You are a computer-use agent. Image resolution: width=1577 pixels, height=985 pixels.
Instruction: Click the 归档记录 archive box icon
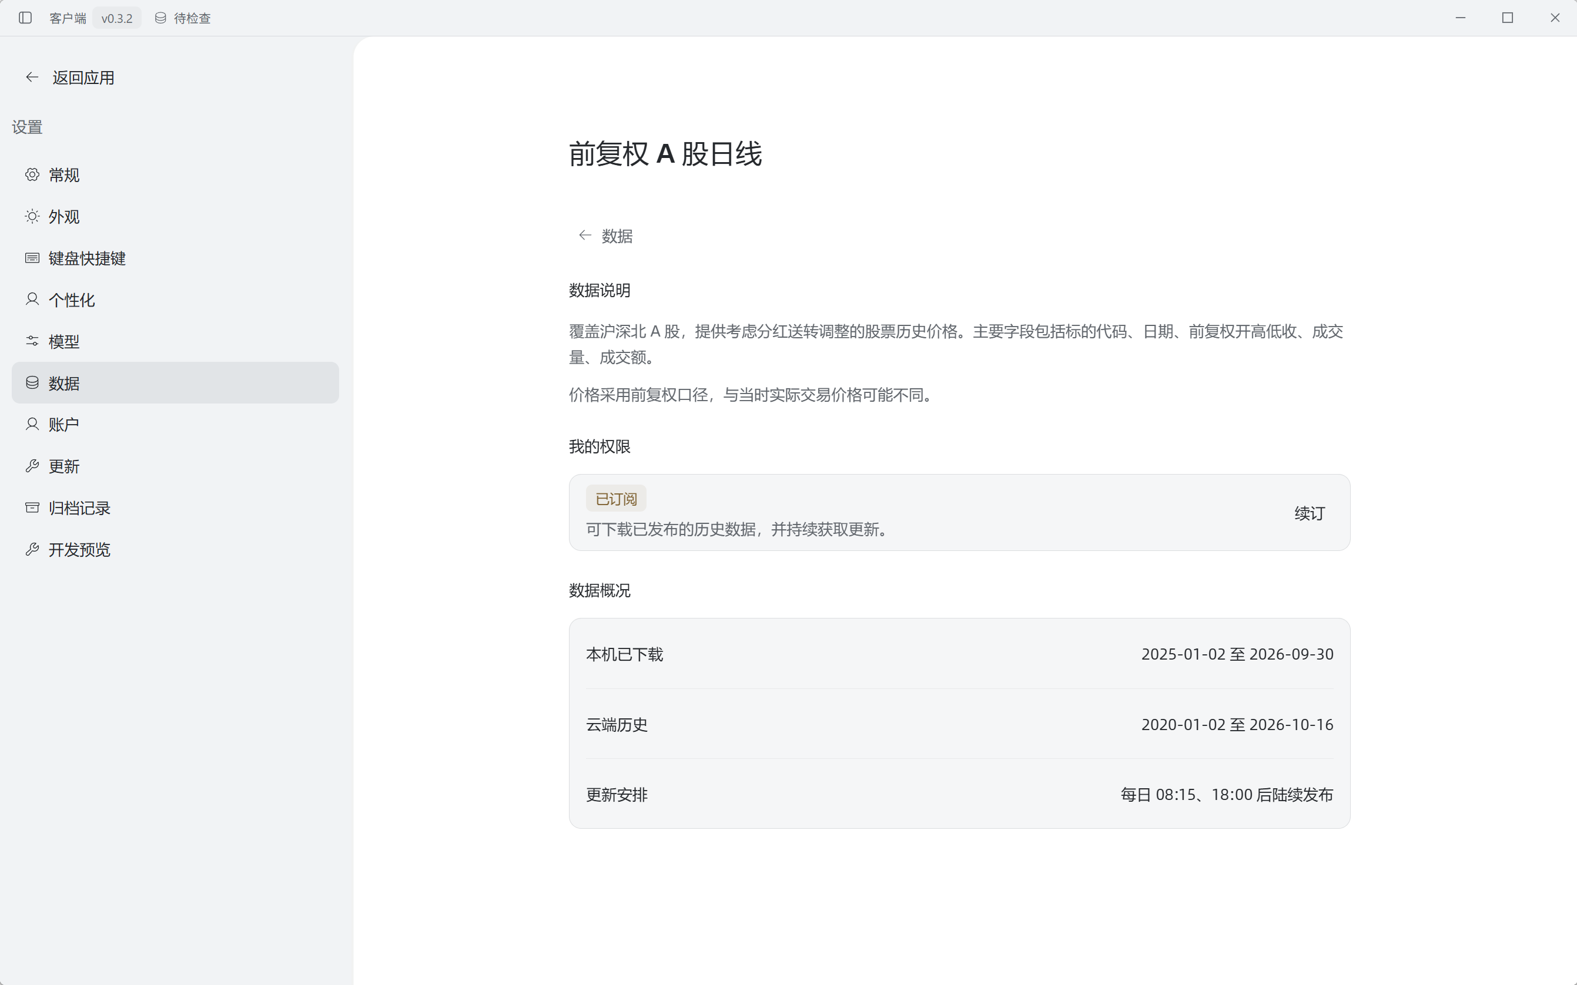coord(32,507)
